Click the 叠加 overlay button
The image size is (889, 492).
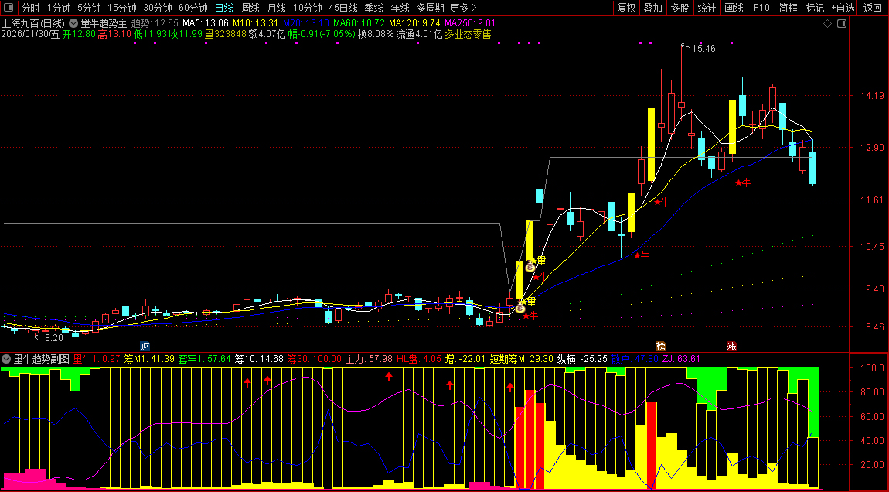pyautogui.click(x=653, y=8)
